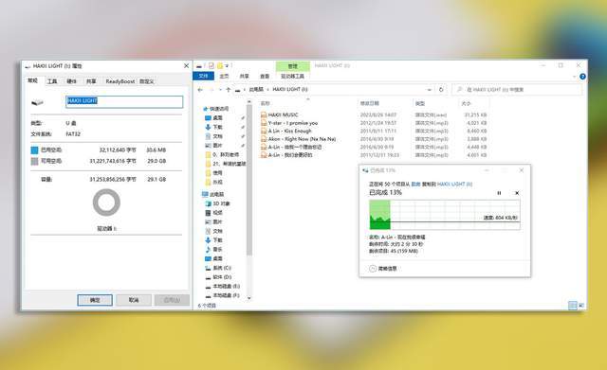
Task: Click the navigation pane scrollbar down arrow
Action: click(x=248, y=298)
